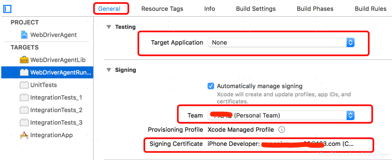The width and height of the screenshot is (392, 160).
Task: Click the WebDriverAgentLib toolbox icon
Action: [x=24, y=60]
